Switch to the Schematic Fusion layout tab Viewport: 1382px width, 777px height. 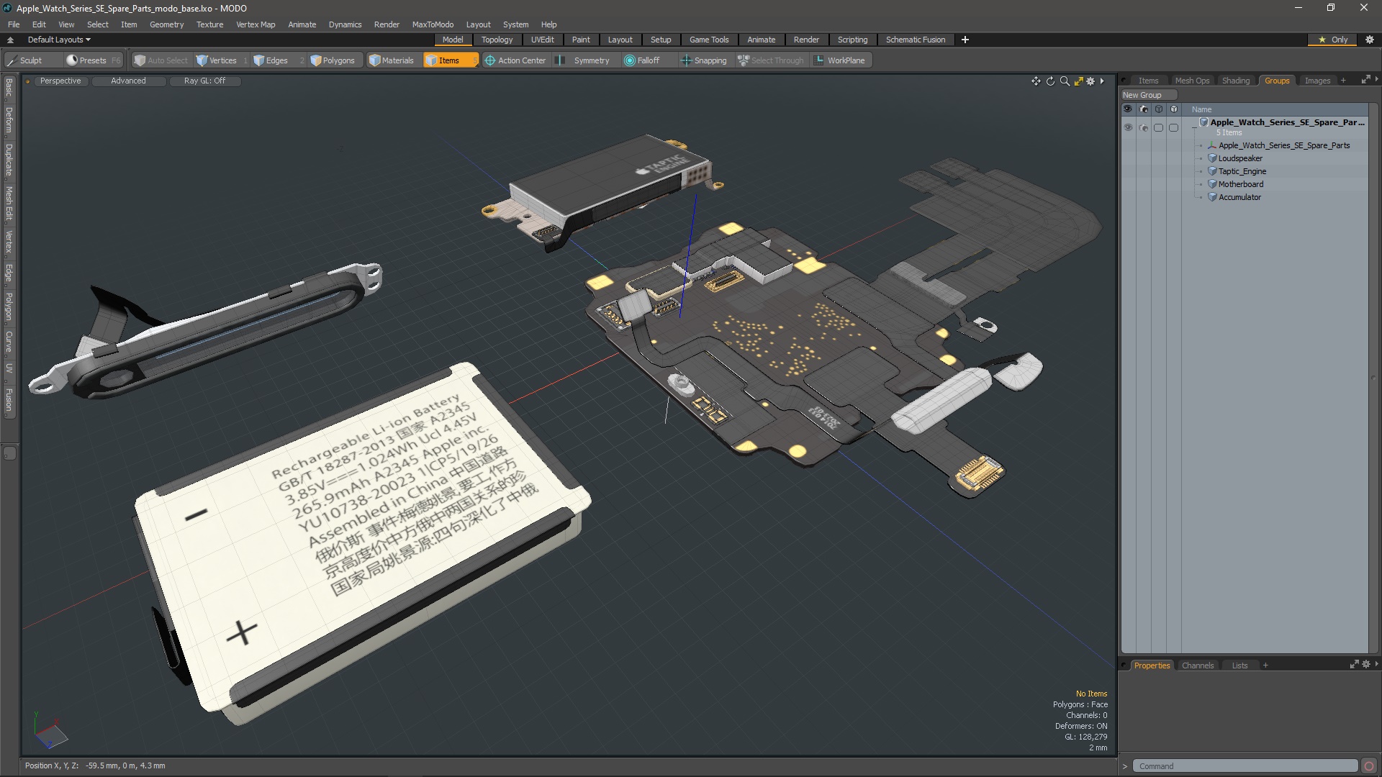pyautogui.click(x=915, y=40)
